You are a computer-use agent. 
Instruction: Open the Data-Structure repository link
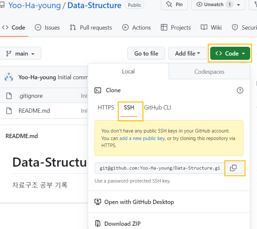click(x=95, y=5)
